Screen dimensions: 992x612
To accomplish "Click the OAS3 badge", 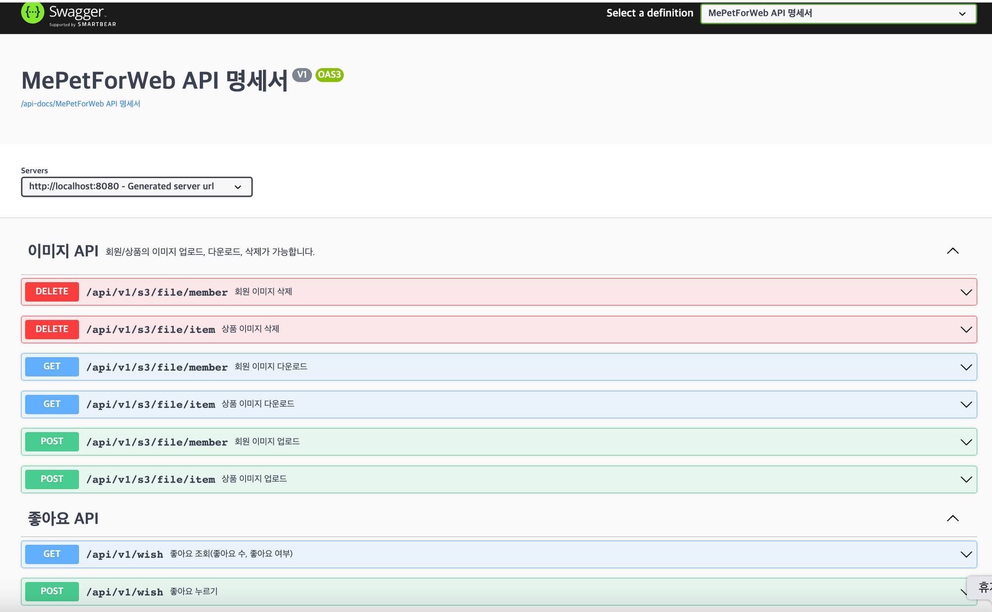I will (329, 75).
